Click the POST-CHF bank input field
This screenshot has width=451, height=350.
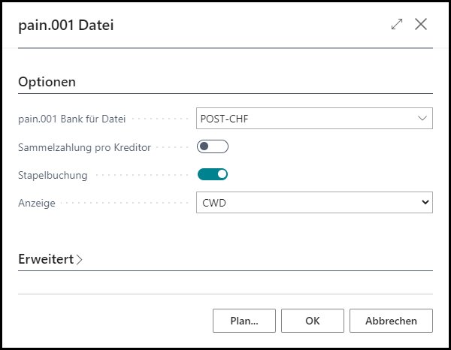301,118
